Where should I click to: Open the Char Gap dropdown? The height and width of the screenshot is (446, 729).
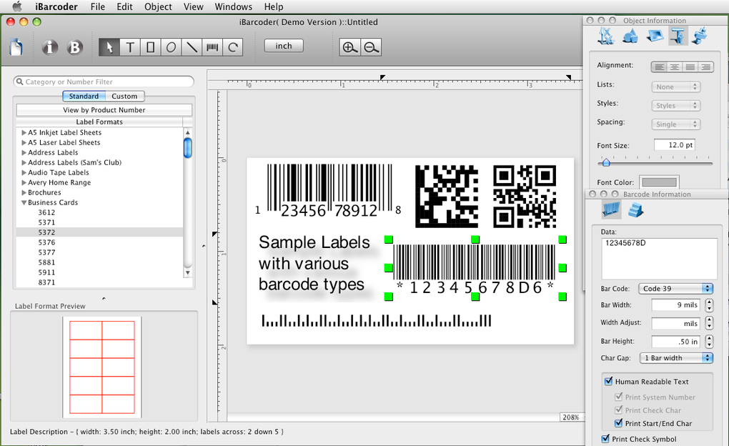tap(676, 357)
